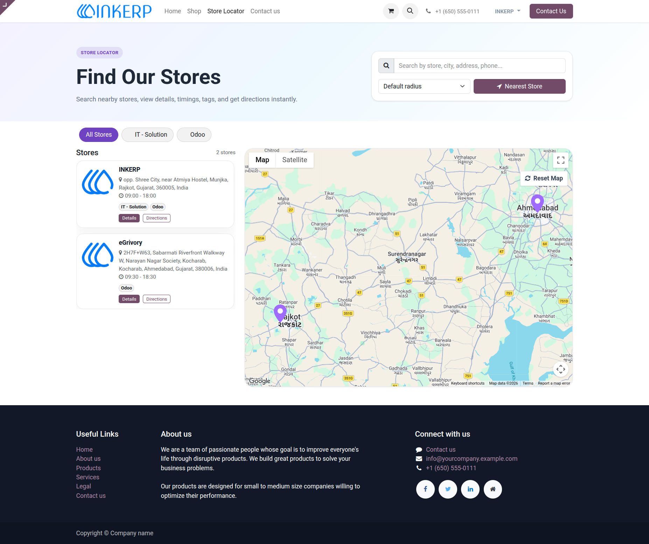Open footer Home link
649x544 pixels.
click(84, 450)
